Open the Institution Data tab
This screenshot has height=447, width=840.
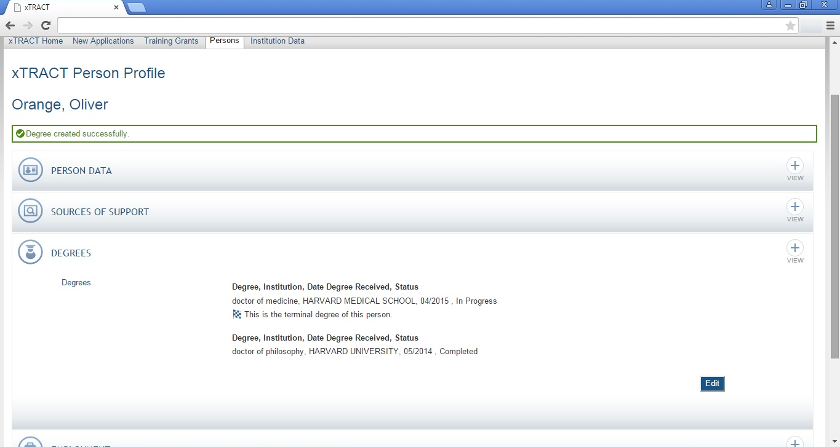click(x=278, y=41)
